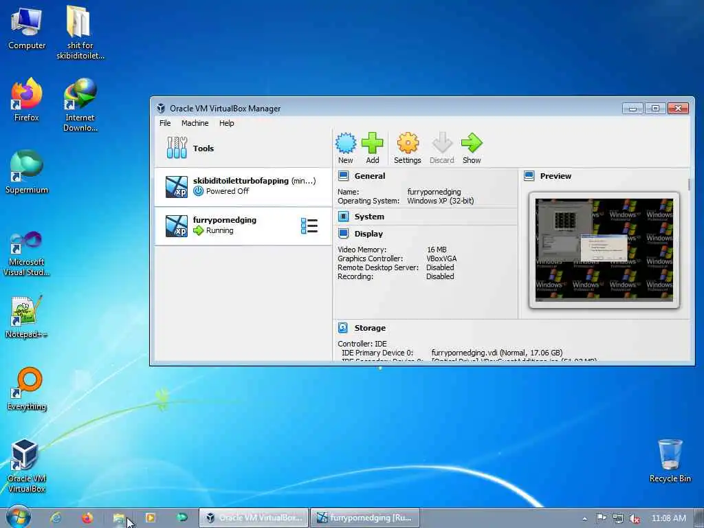Screen dimensions: 704x528
Task: Click the Preview section icon
Action: (529, 176)
